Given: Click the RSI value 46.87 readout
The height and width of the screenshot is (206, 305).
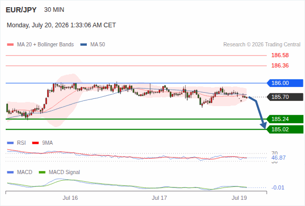Looking at the screenshot, I should tap(278, 158).
